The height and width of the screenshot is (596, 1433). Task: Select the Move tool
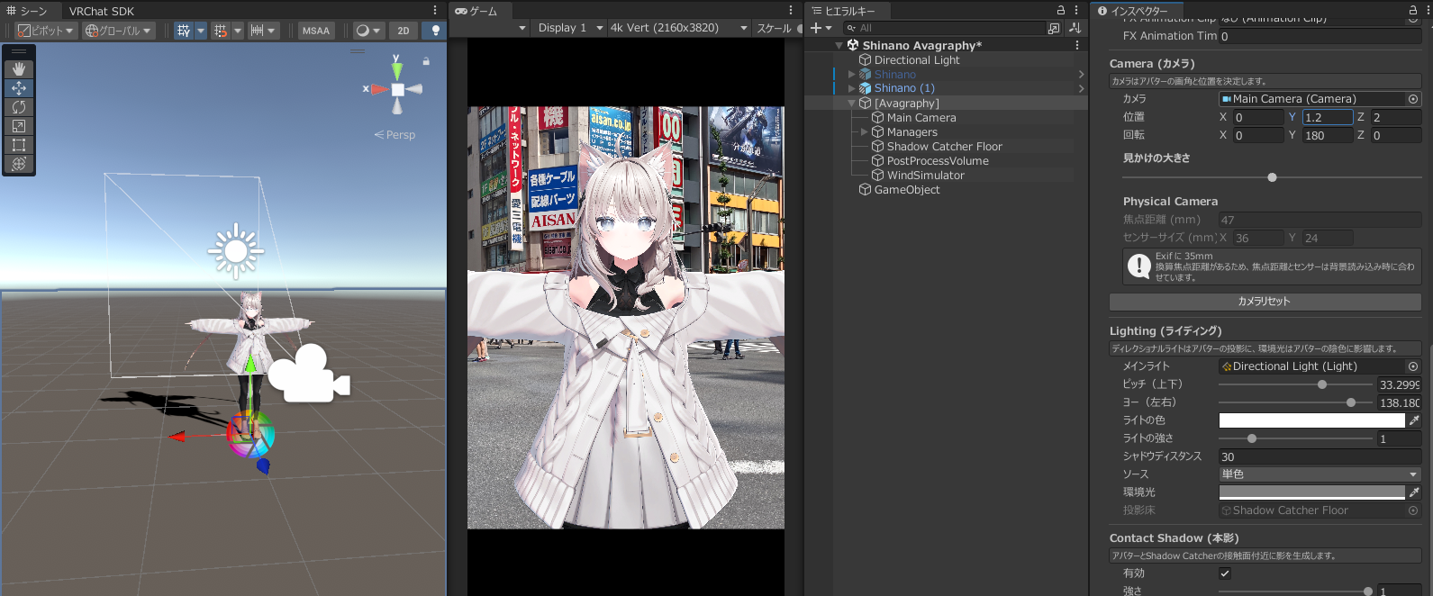pos(19,88)
